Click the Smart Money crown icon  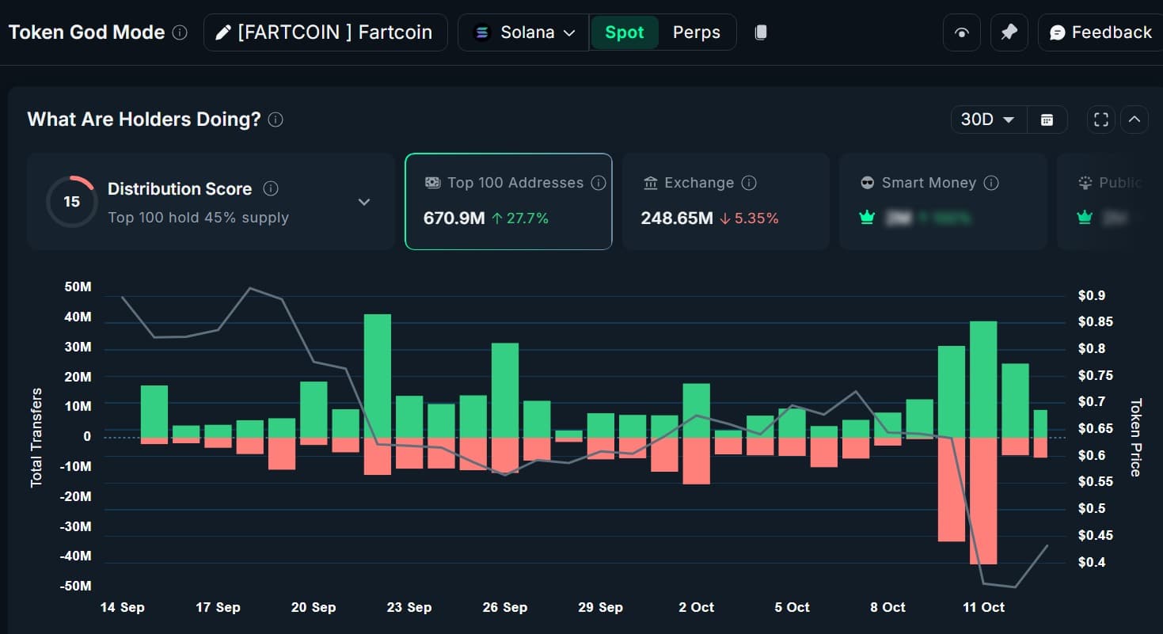point(866,216)
